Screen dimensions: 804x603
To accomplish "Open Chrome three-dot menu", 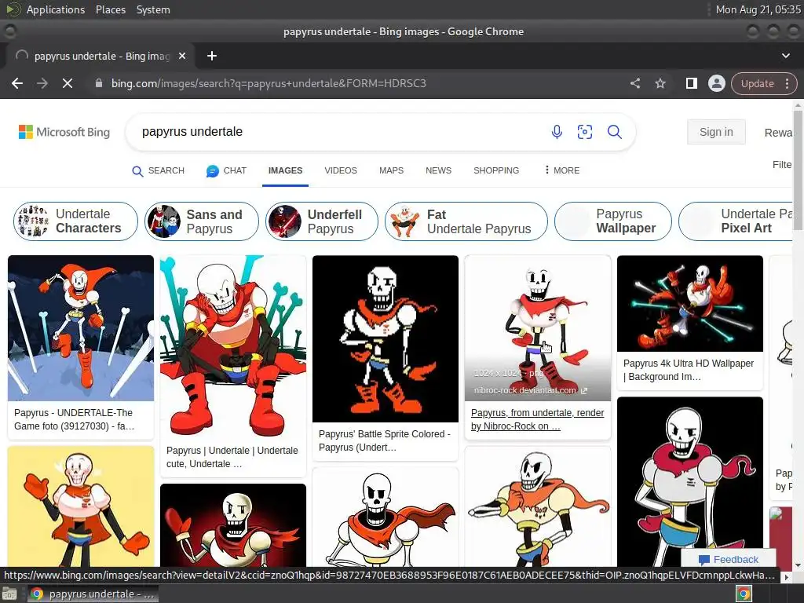I will 787,83.
